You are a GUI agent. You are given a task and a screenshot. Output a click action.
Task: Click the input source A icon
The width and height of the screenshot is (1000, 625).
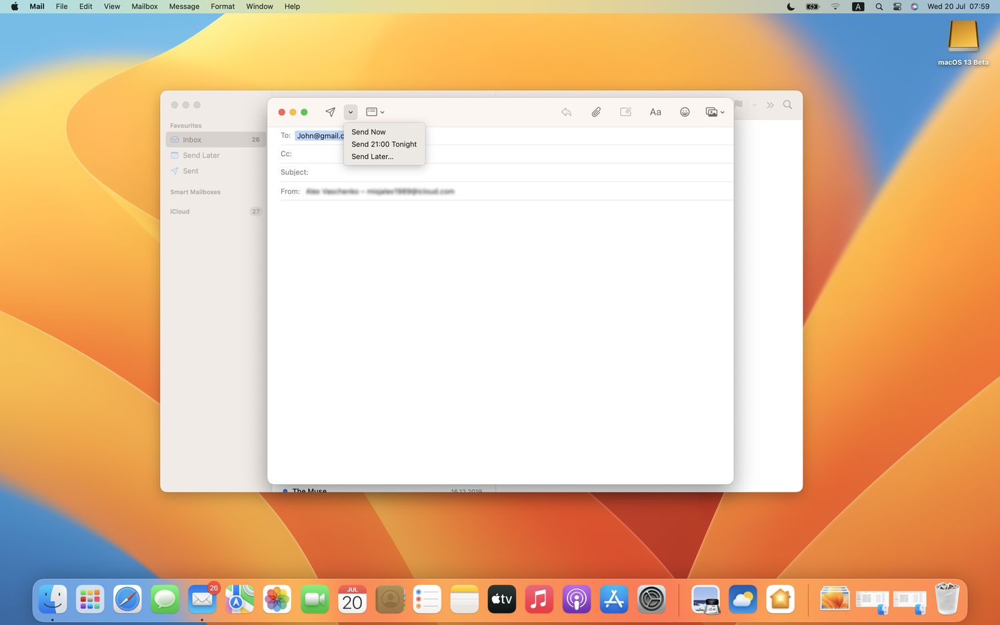coord(858,7)
